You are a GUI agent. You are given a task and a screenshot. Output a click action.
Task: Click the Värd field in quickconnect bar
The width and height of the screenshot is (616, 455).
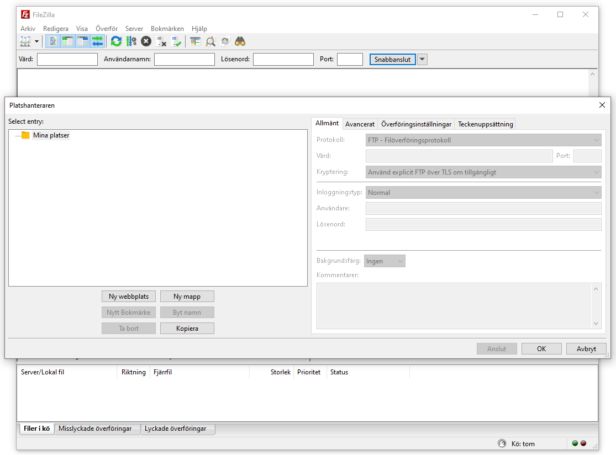coord(67,60)
